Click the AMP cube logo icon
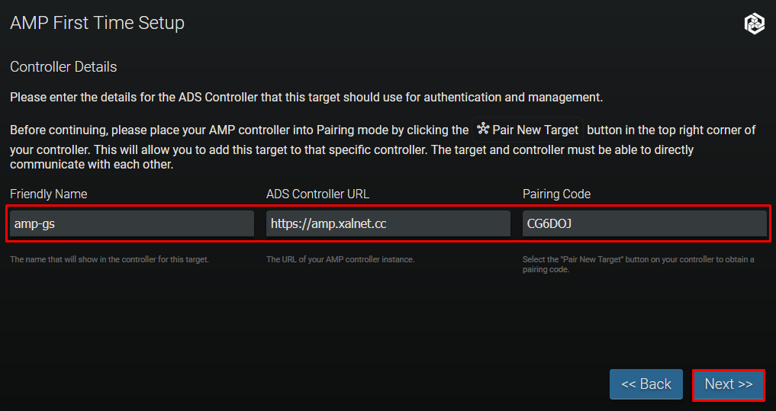 pyautogui.click(x=754, y=24)
